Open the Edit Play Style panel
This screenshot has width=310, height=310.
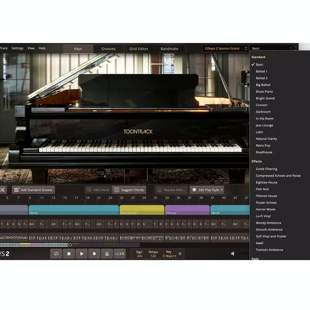coord(207,190)
